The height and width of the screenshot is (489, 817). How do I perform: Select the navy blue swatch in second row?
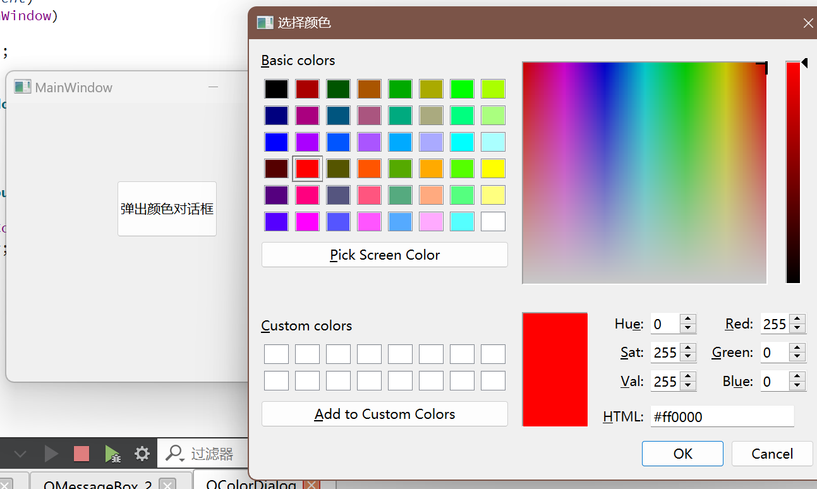[276, 116]
